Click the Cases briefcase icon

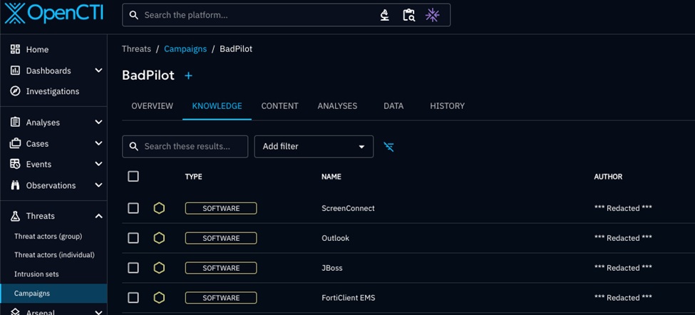pos(15,143)
